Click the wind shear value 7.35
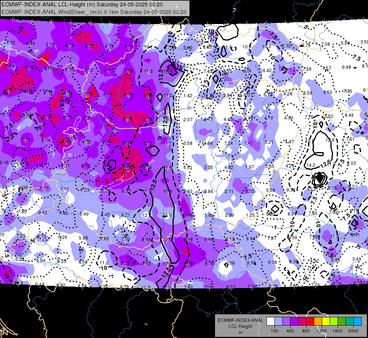Viewport: 368px width, 338px height. (348, 91)
